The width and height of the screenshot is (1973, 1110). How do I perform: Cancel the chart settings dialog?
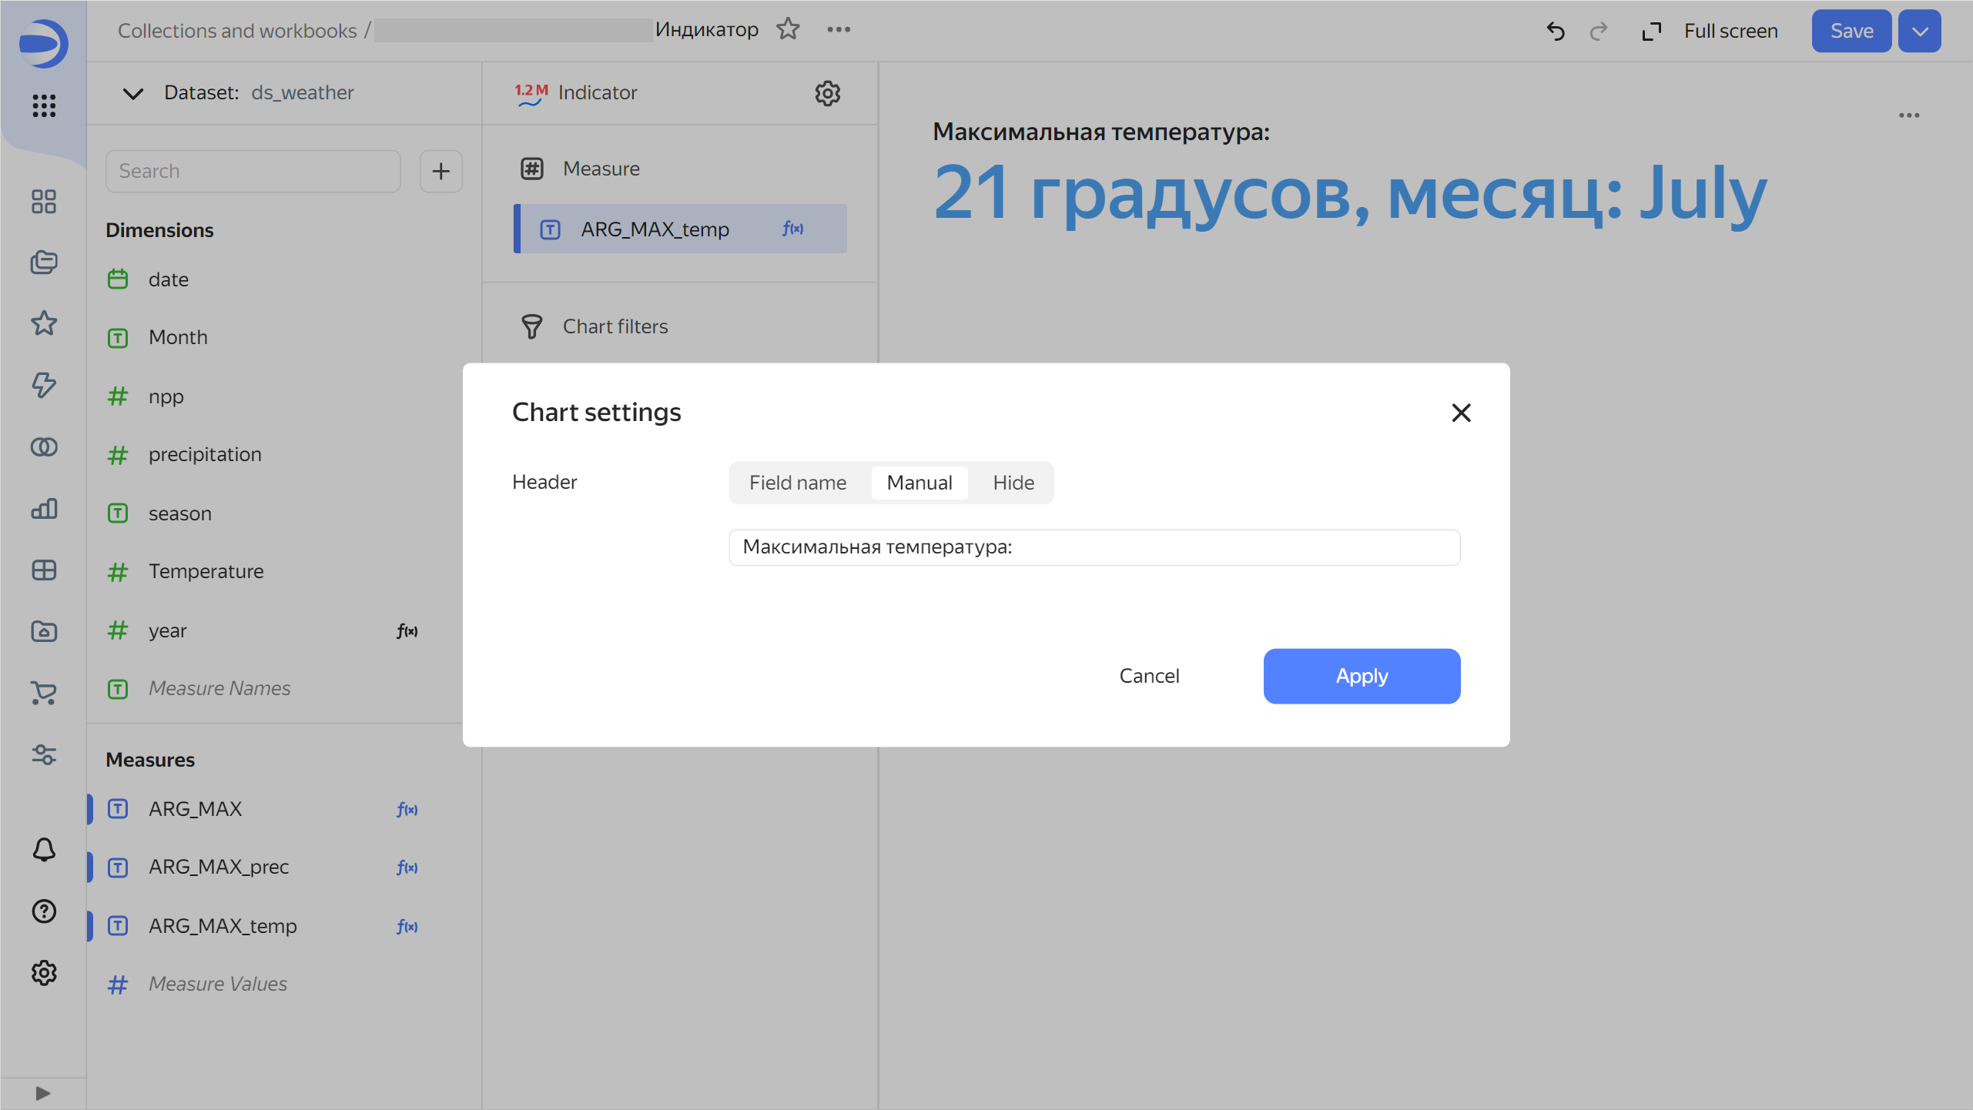pos(1147,675)
